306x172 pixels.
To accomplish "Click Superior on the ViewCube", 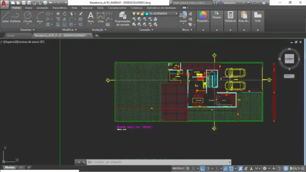I will coord(289,59).
